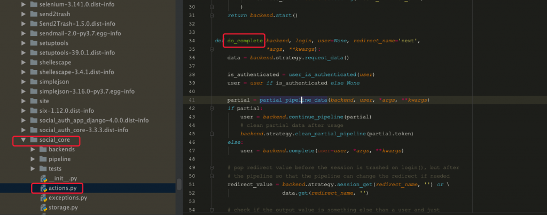Click the project tree vertical scrollbar
Screen dimensions: 547x215
pyautogui.click(x=179, y=185)
